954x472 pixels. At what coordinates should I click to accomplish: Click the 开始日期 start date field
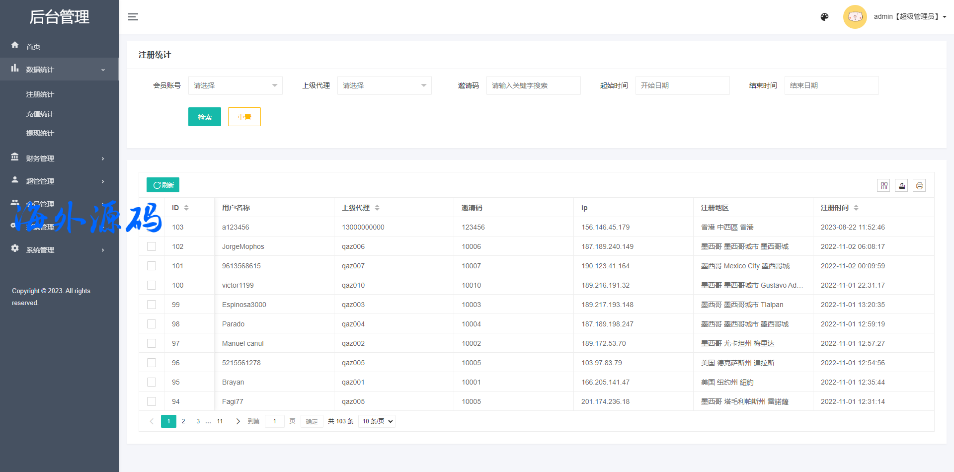(x=682, y=85)
